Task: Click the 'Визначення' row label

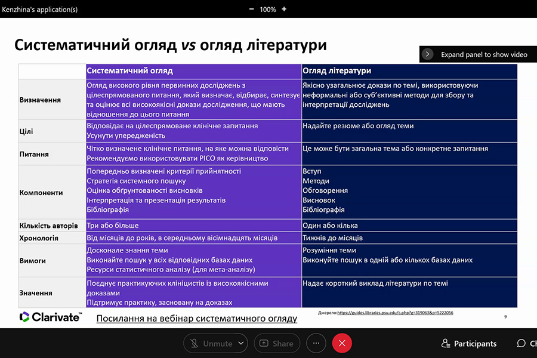Action: coord(40,100)
